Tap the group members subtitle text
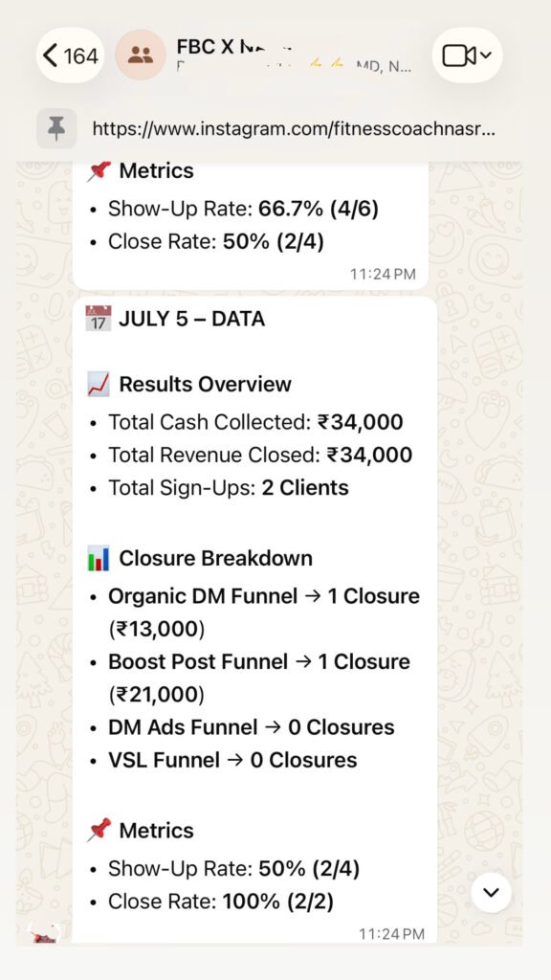The height and width of the screenshot is (980, 551). tap(294, 66)
